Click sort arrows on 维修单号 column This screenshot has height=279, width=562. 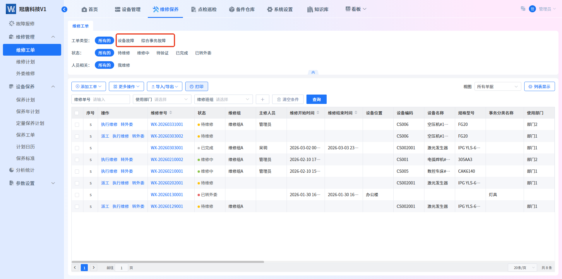(x=171, y=113)
